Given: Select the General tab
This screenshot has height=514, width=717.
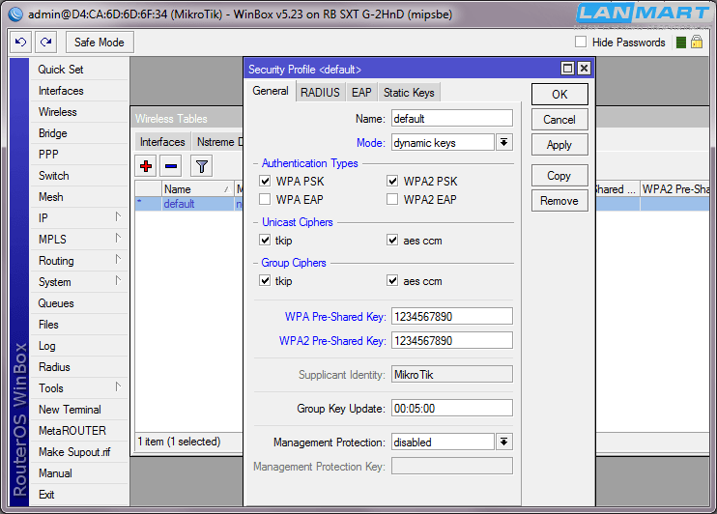Looking at the screenshot, I should point(271,91).
